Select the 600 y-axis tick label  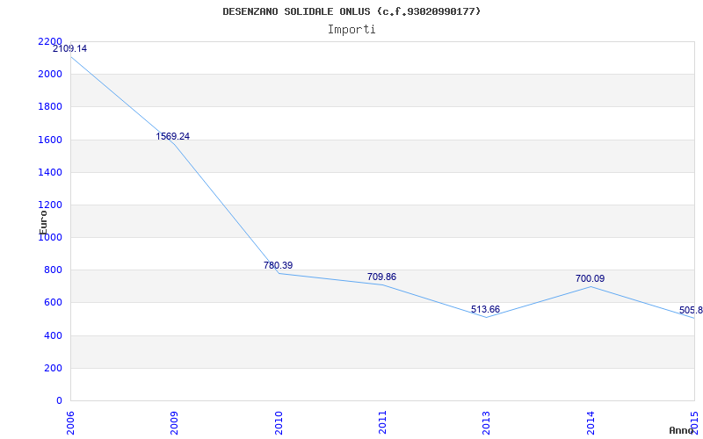[x=53, y=303]
